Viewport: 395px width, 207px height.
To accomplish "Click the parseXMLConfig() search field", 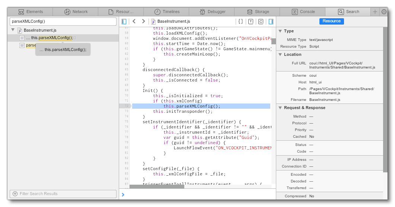I will pyautogui.click(x=63, y=21).
